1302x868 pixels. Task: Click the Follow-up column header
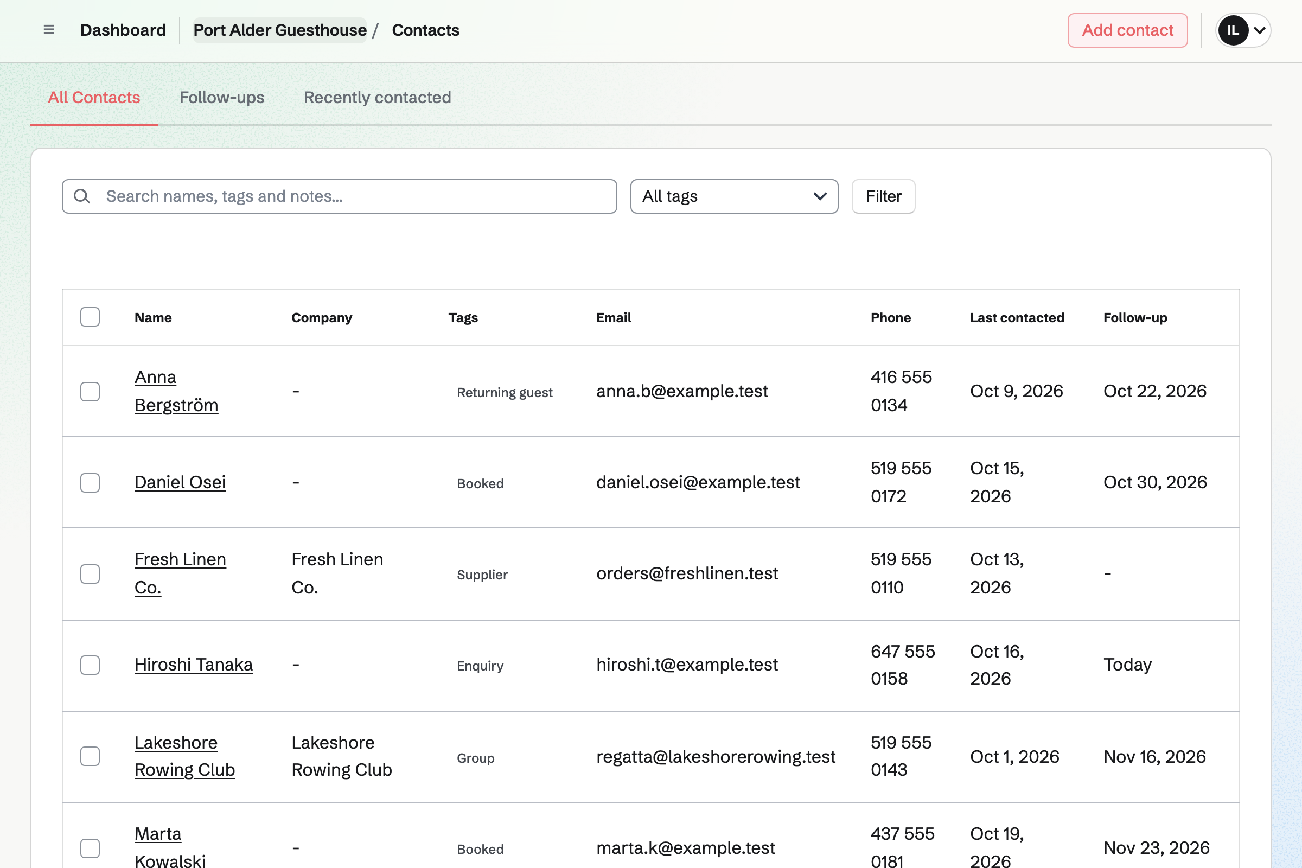pyautogui.click(x=1135, y=318)
